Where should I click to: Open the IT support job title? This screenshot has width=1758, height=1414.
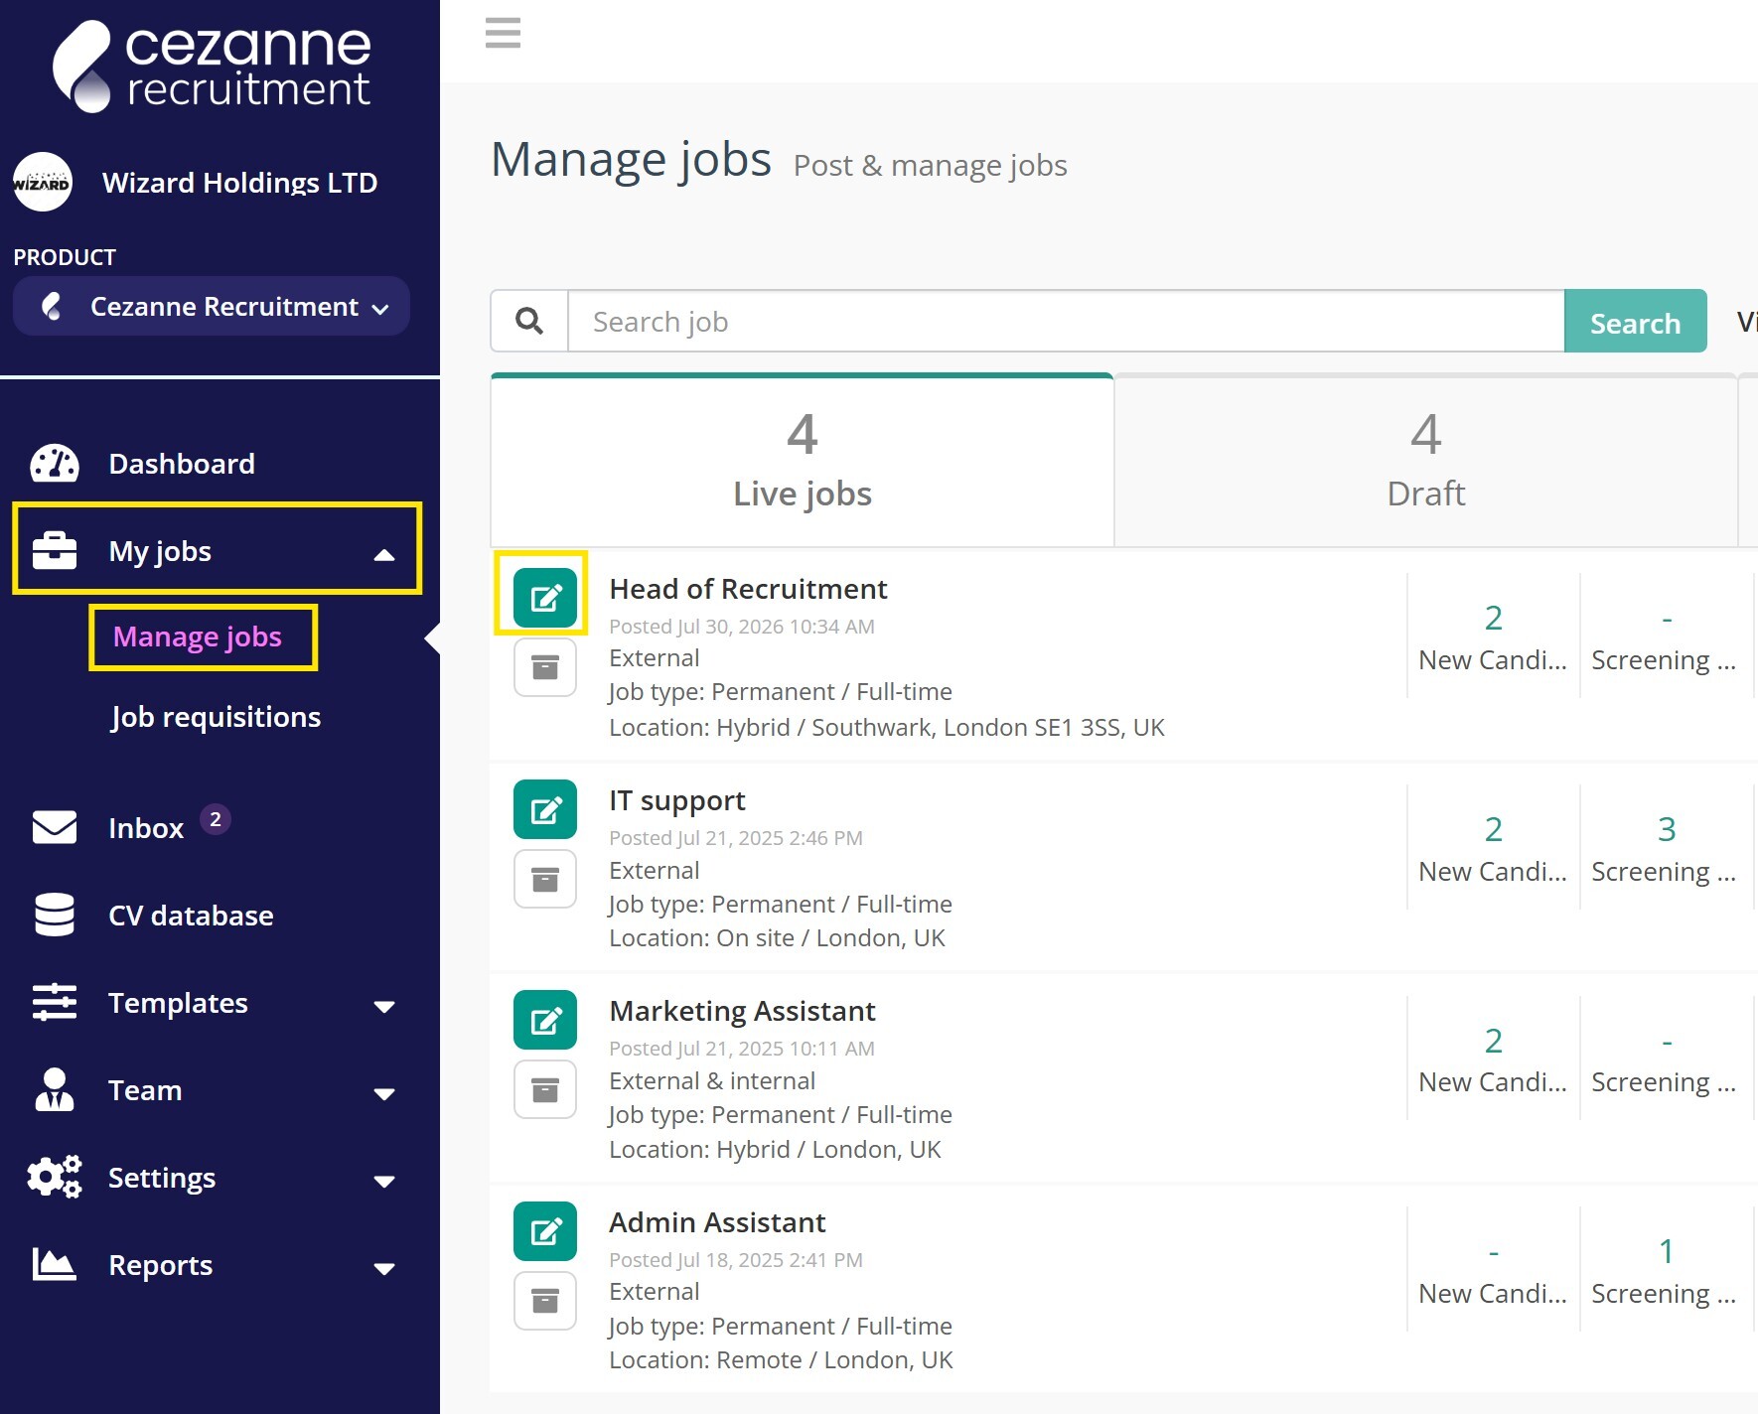click(677, 800)
